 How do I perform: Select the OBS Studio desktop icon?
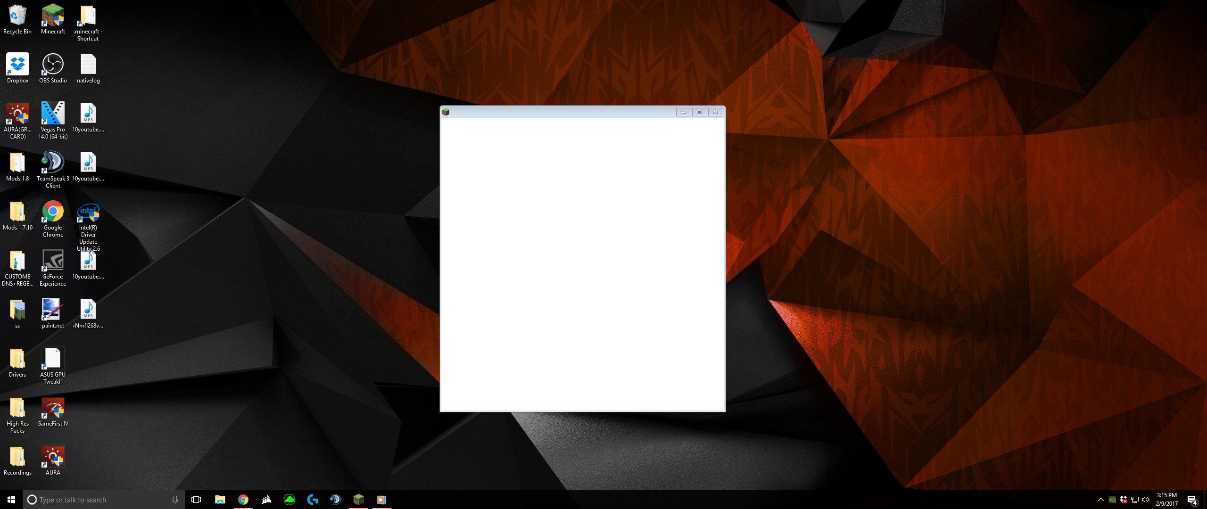point(53,65)
